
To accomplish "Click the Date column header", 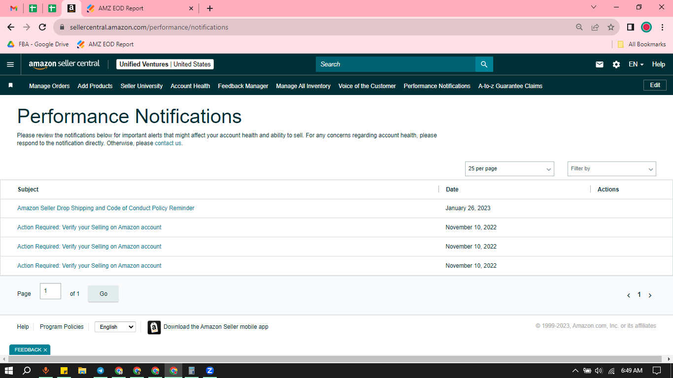I will [452, 189].
